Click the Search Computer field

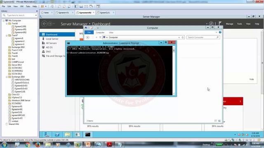[203, 37]
